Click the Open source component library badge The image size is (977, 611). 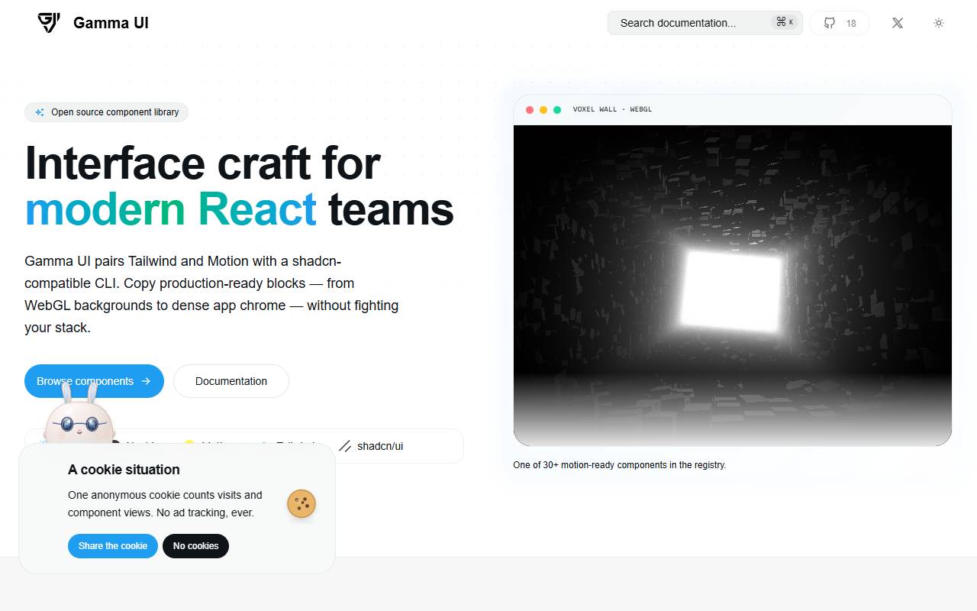[x=106, y=112]
